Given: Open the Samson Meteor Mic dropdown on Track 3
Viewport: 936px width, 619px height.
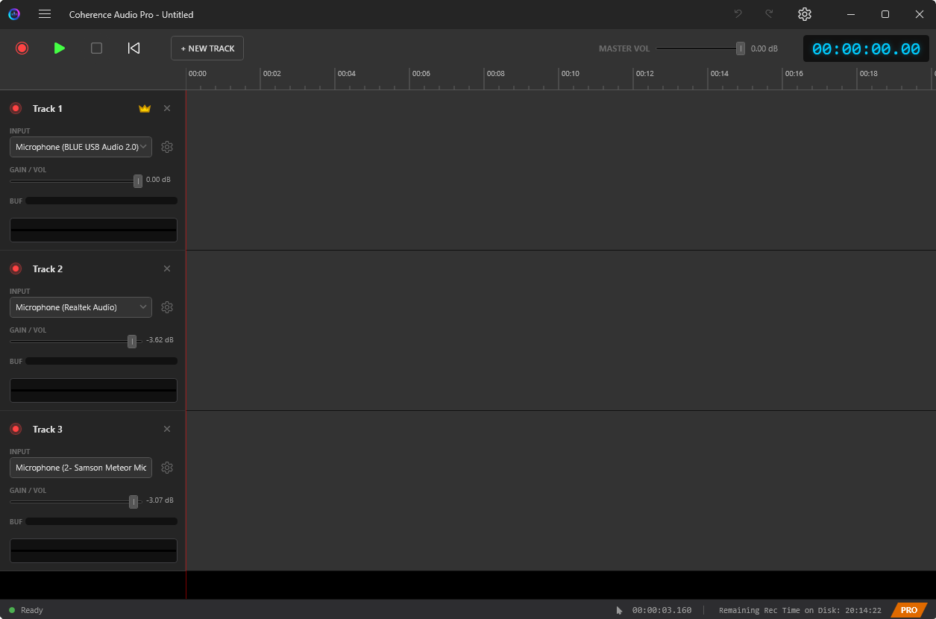Looking at the screenshot, I should pyautogui.click(x=80, y=468).
